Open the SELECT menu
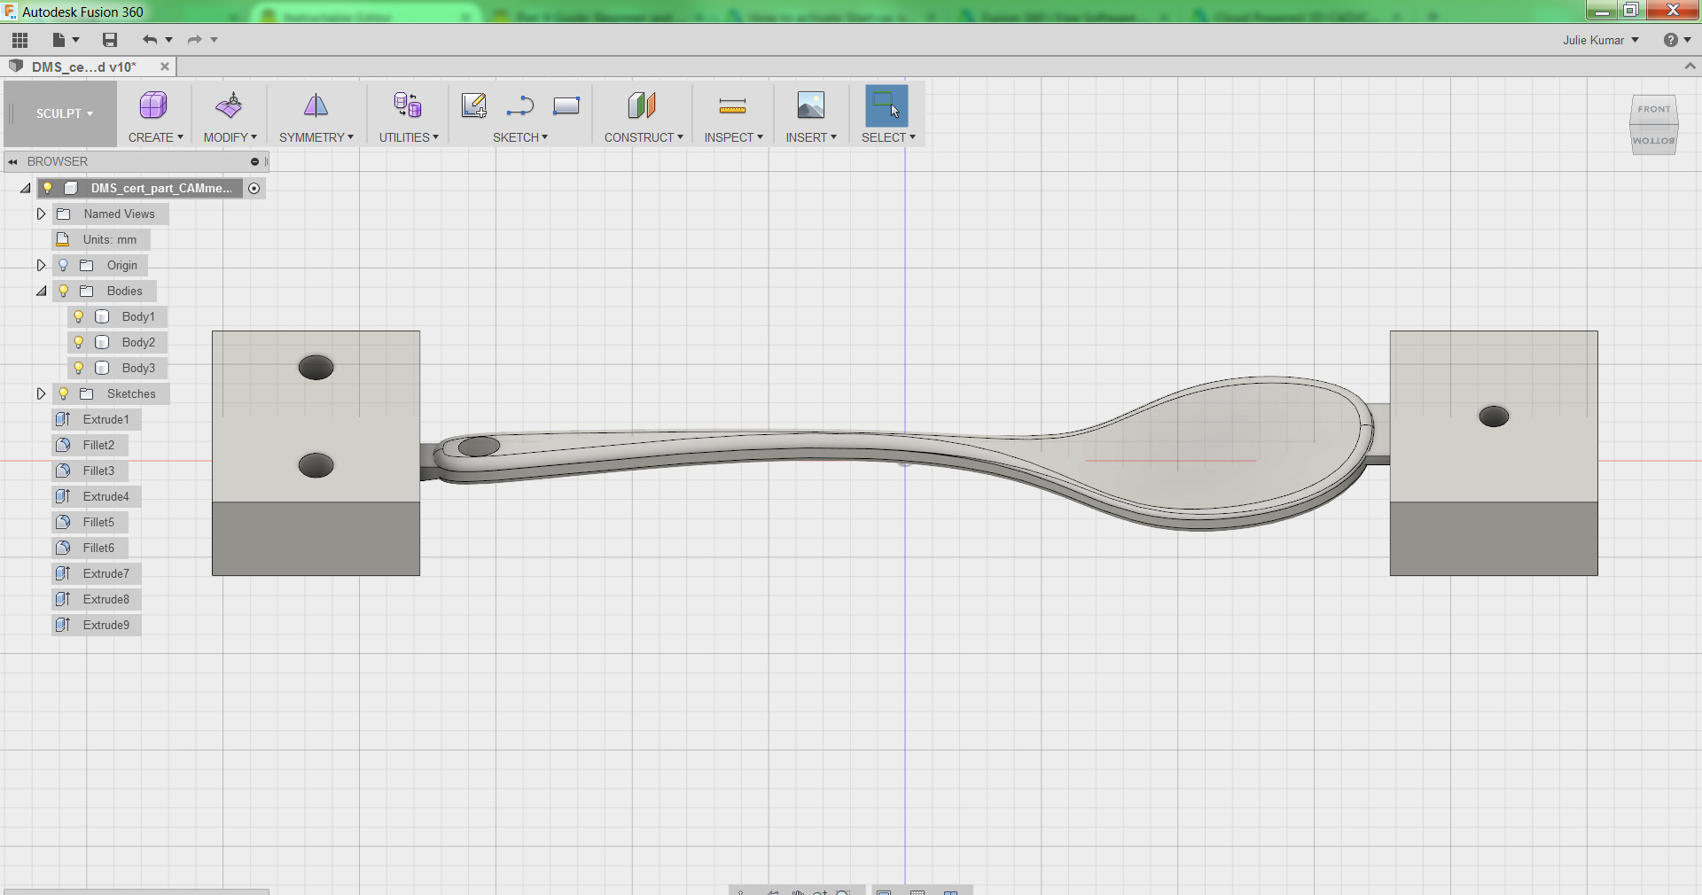Screen dimensions: 1702x895 point(888,137)
